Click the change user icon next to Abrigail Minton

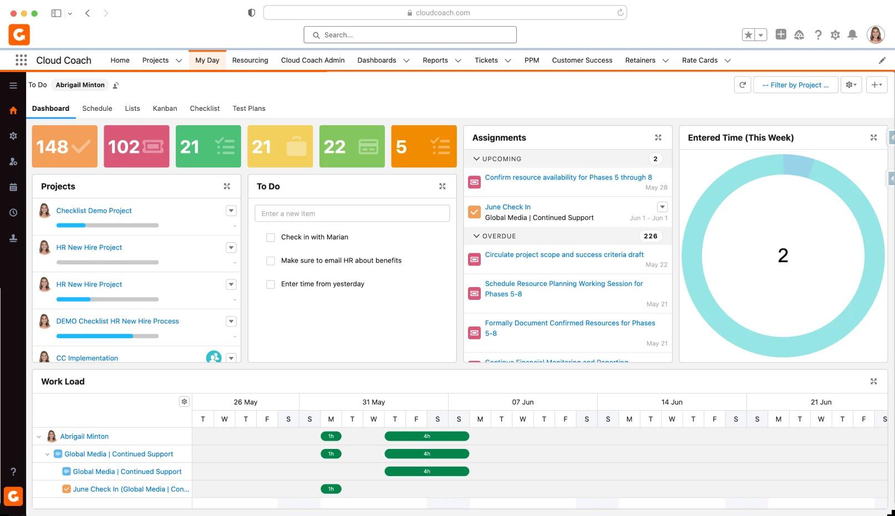(x=116, y=85)
